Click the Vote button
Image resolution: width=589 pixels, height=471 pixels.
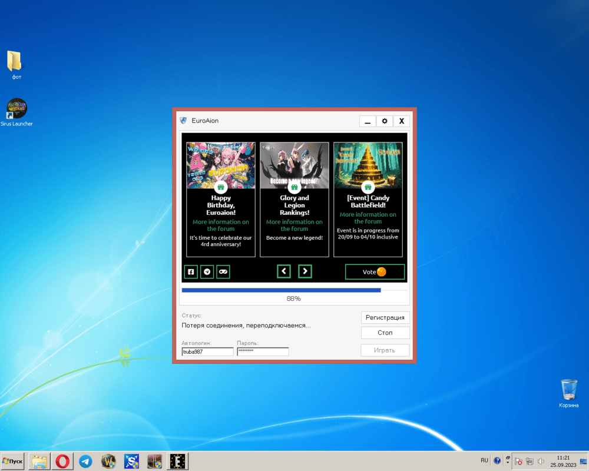[375, 271]
